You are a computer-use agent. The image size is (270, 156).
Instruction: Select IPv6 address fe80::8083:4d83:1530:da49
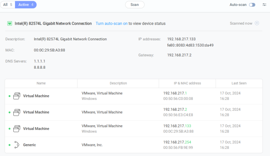coord(190,45)
